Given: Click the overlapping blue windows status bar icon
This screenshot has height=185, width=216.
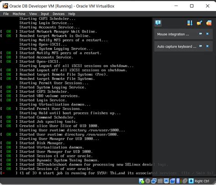Looking at the screenshot, I should [x=172, y=181].
